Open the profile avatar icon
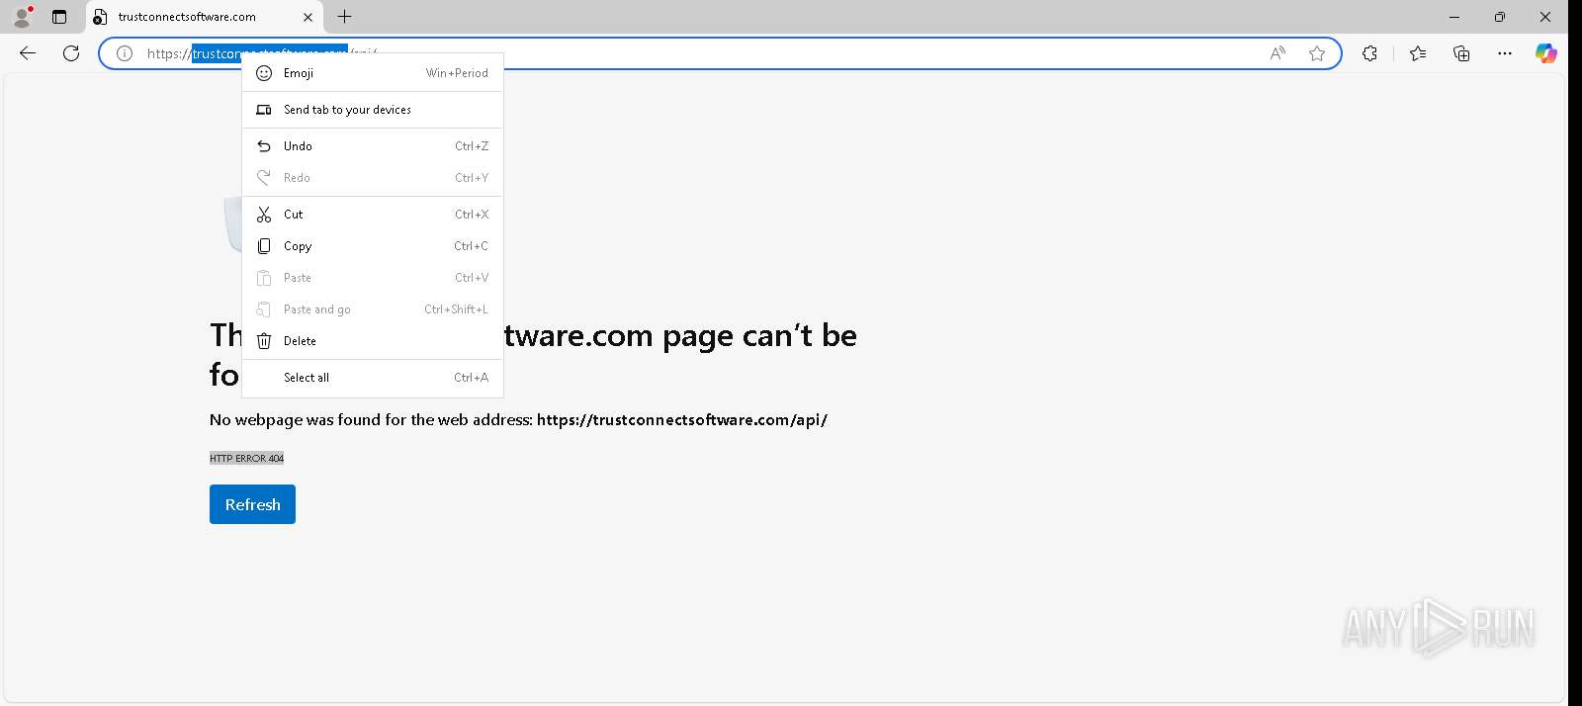Viewport: 1582px width, 706px height. (x=22, y=17)
